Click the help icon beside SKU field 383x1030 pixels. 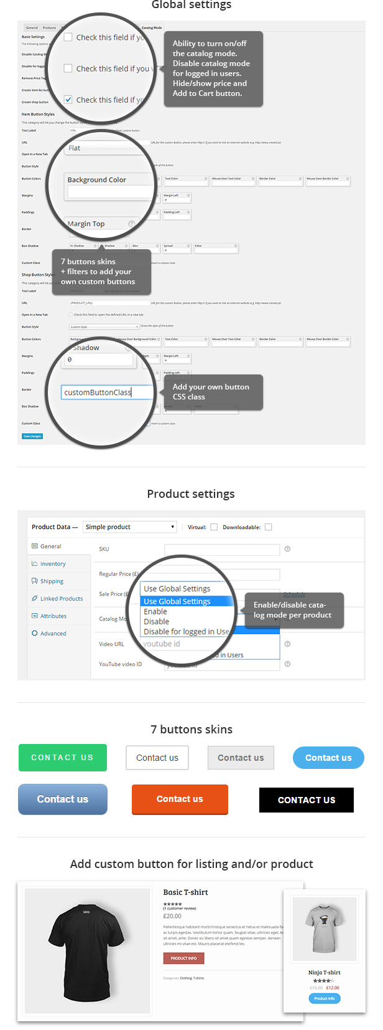point(287,549)
